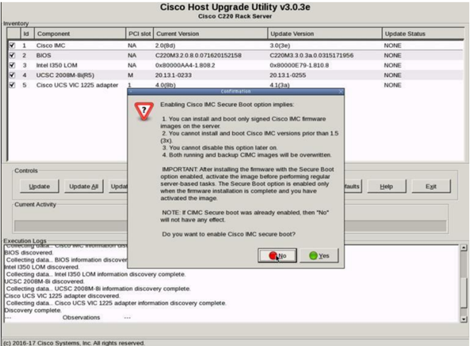Click Yes to enable secure boot
470x346 pixels.
[x=319, y=255]
